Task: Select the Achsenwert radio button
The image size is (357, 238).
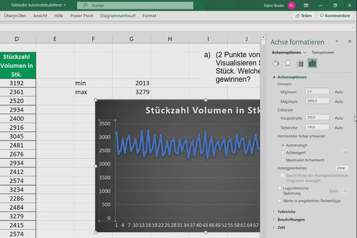Action: 283,152
